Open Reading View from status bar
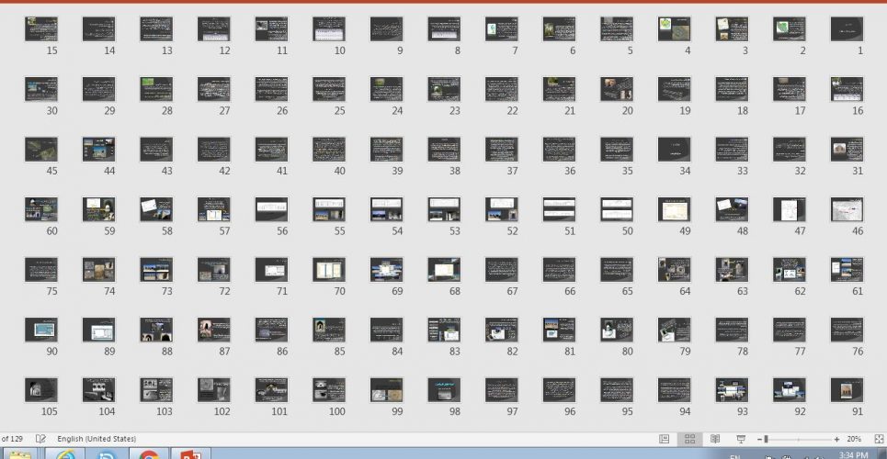 715,439
